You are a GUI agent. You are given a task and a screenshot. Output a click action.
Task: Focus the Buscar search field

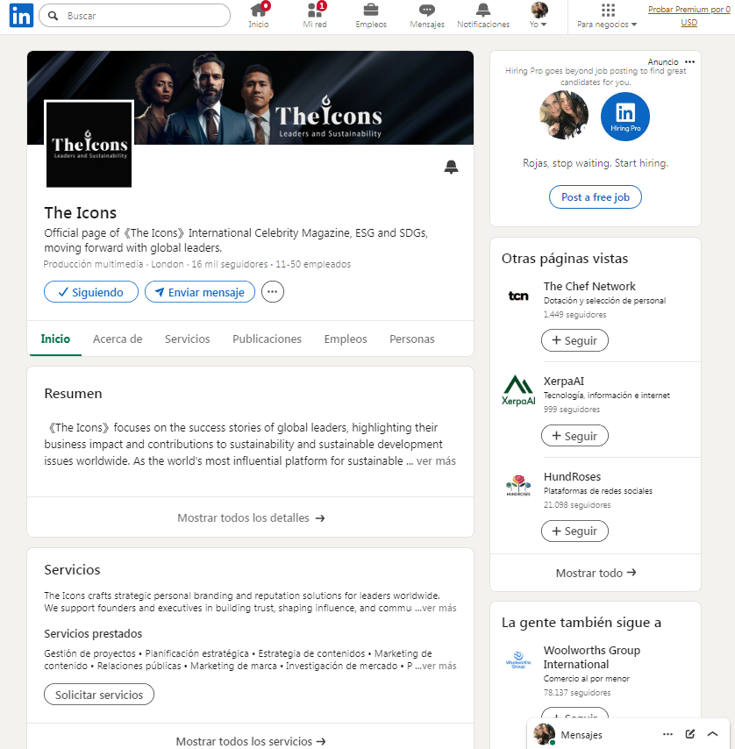pyautogui.click(x=135, y=16)
